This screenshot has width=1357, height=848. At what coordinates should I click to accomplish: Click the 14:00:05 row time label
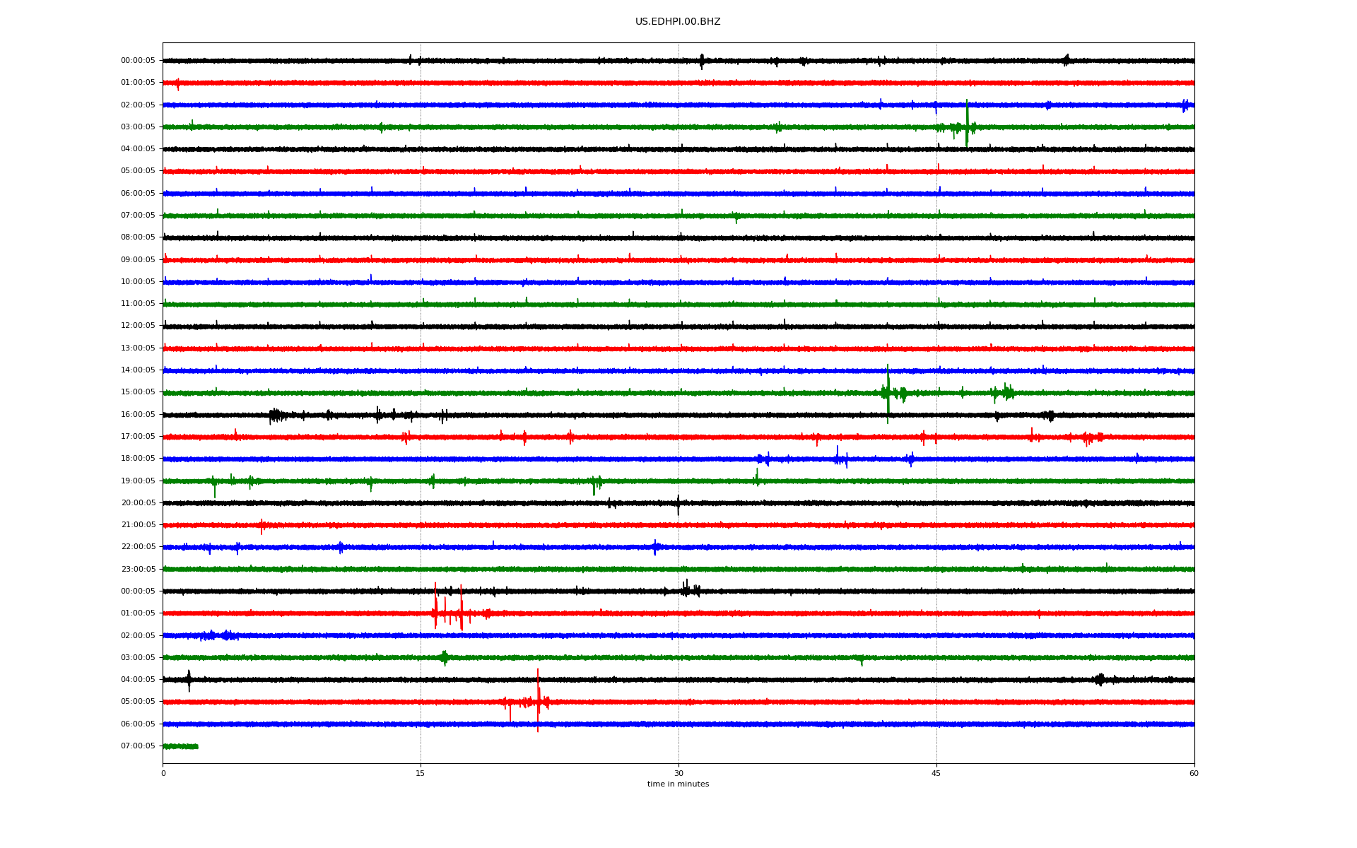138,370
